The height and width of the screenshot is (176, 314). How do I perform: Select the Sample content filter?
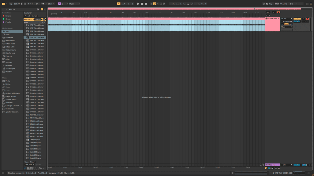(34, 16)
